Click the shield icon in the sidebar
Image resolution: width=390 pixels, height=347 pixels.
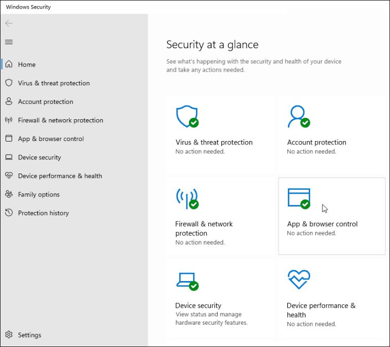(9, 83)
